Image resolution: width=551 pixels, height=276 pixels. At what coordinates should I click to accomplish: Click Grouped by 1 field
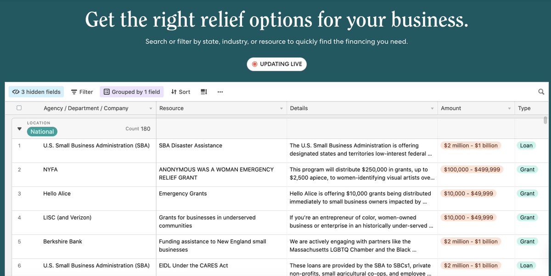pos(132,92)
